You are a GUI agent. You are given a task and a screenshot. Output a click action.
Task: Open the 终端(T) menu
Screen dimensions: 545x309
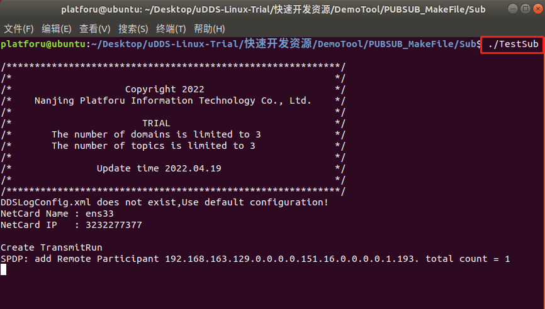[171, 29]
